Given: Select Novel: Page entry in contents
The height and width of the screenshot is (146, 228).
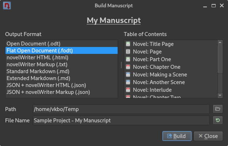Looking at the screenshot, I should 171,52.
